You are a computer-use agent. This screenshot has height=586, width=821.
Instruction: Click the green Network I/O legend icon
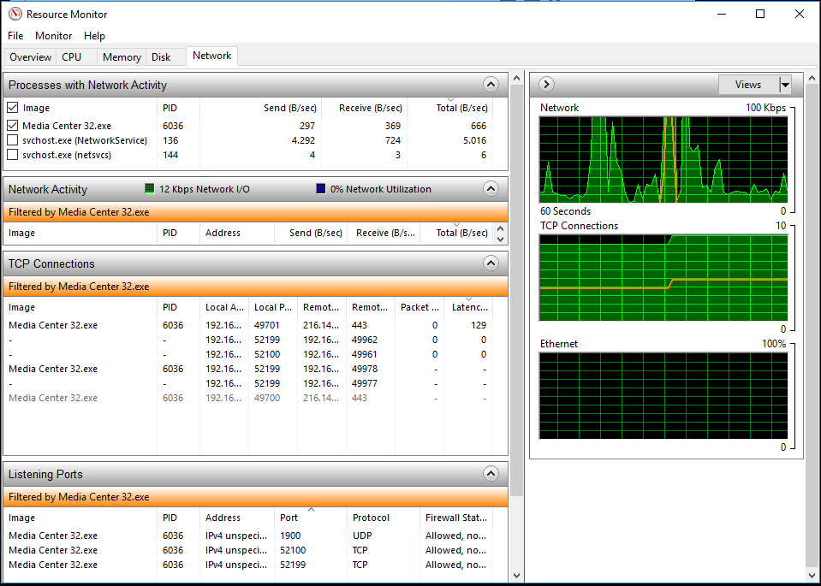pos(150,189)
